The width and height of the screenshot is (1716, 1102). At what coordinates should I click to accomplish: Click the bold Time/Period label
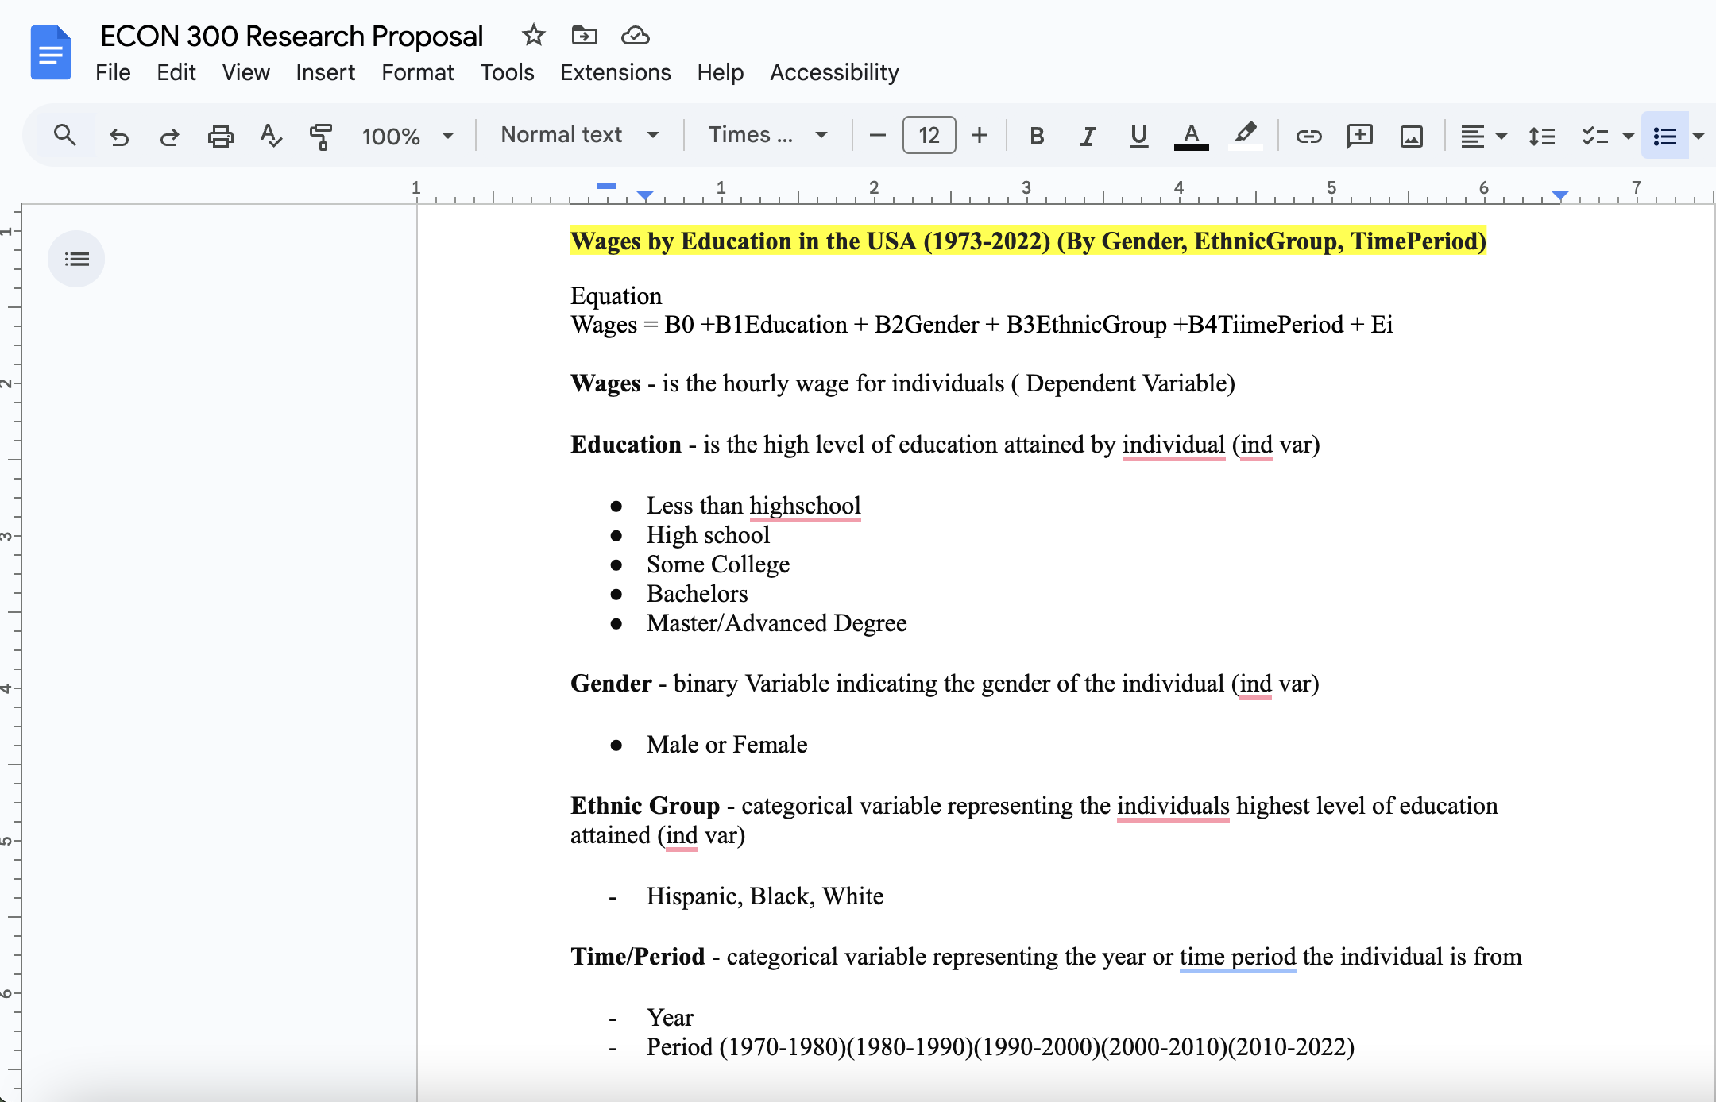pyautogui.click(x=637, y=957)
